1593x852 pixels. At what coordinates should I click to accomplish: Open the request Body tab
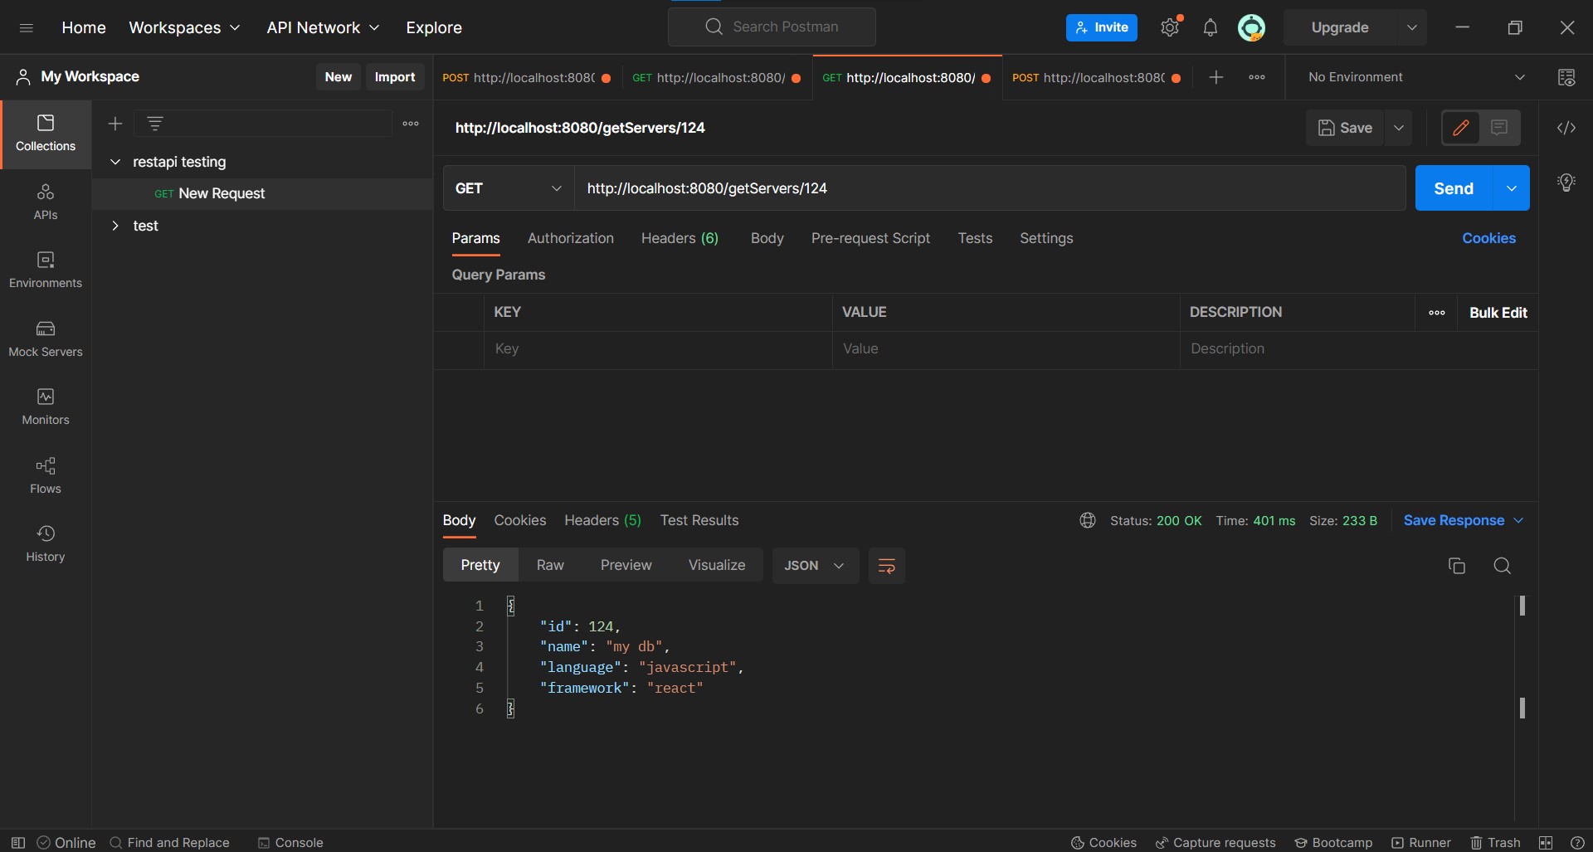[767, 238]
